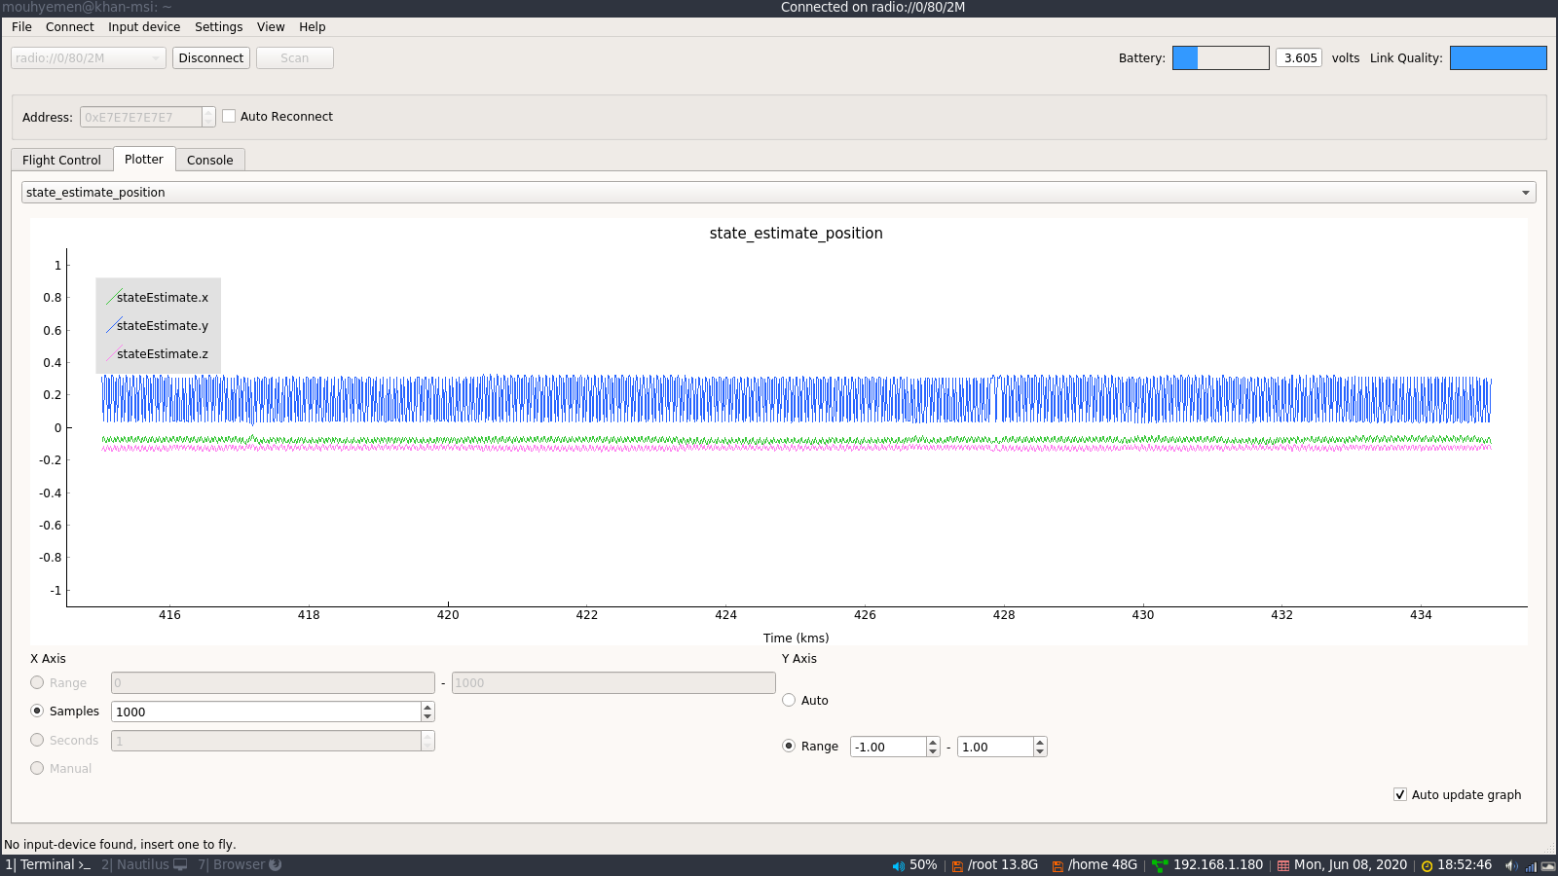Open the Settings menu
Image resolution: width=1558 pixels, height=876 pixels.
(218, 27)
